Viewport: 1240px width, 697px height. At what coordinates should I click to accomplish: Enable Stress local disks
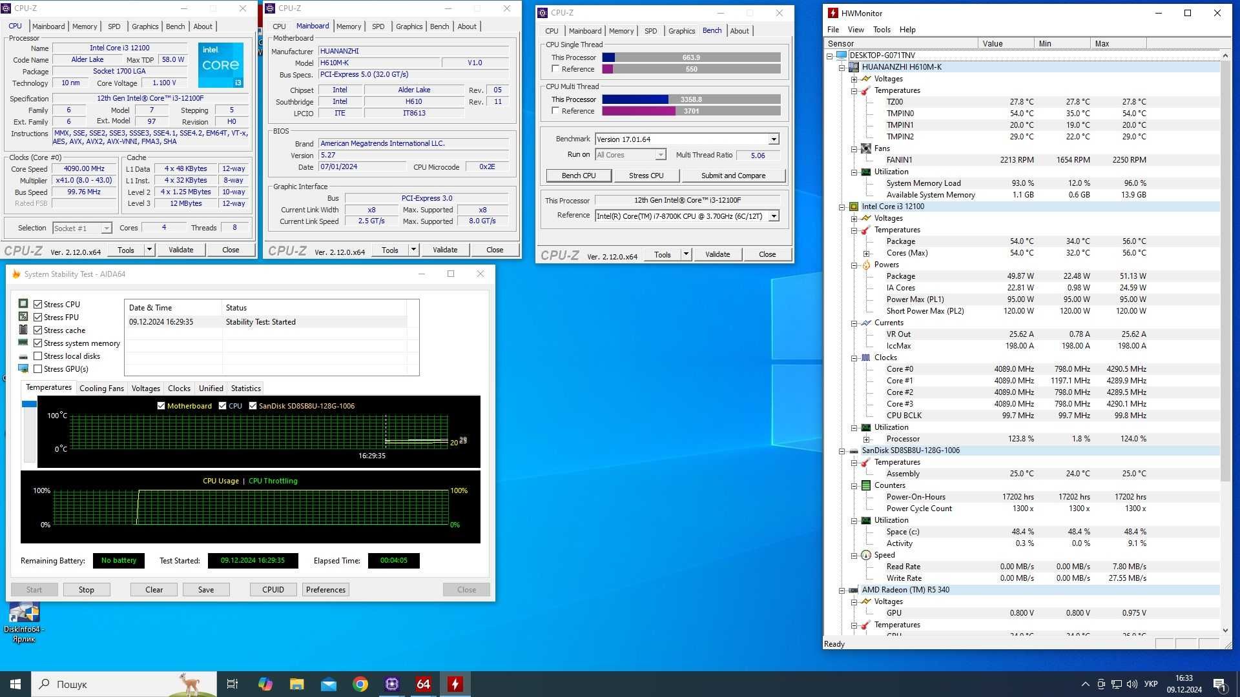pyautogui.click(x=38, y=356)
